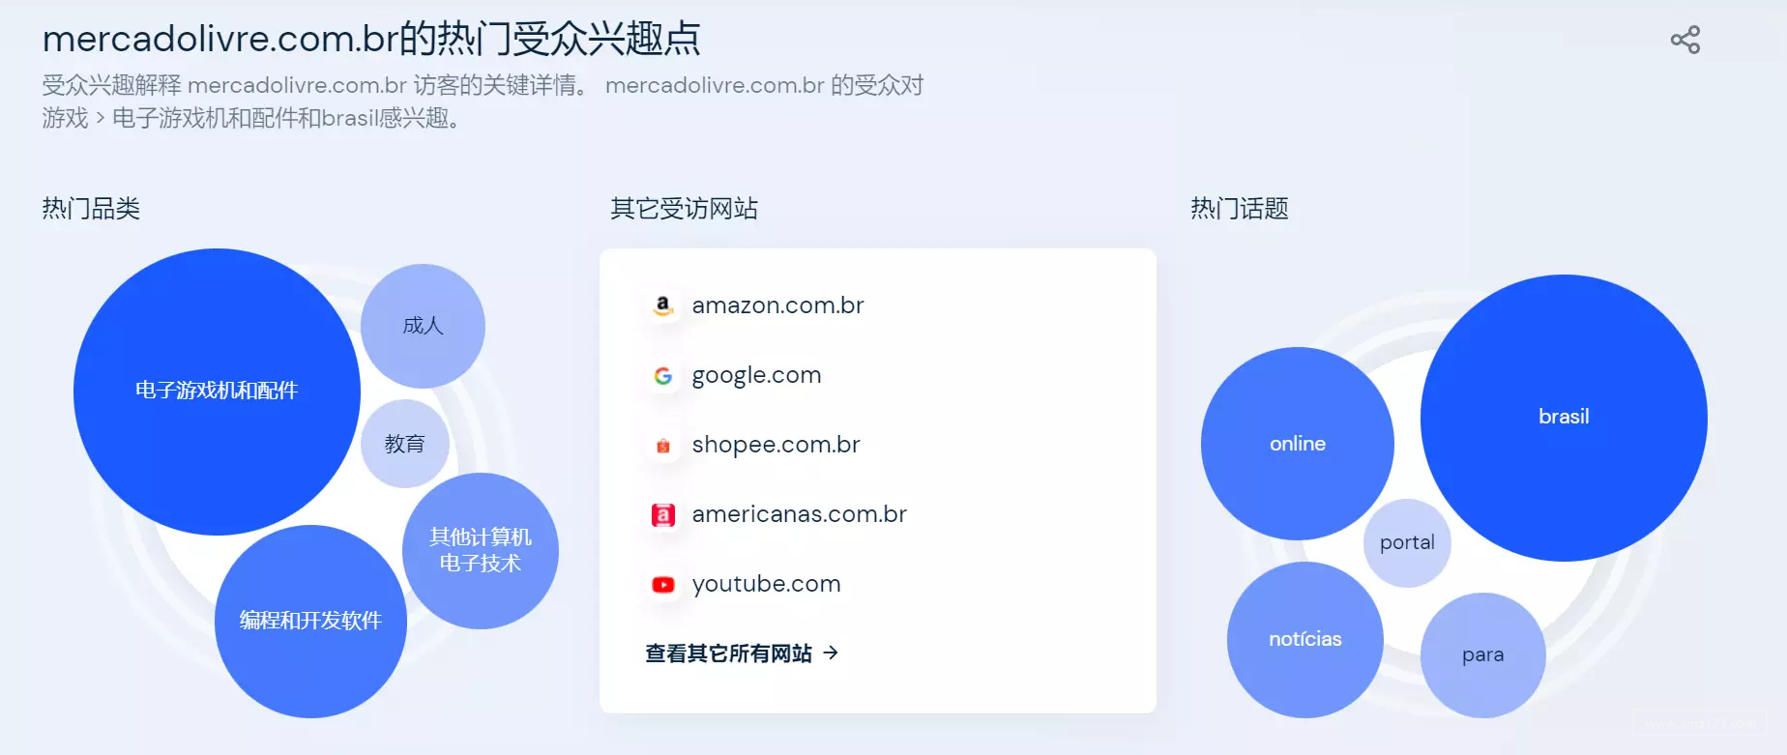Select the 编程和开发软件 bubble
The image size is (1787, 755).
(x=310, y=622)
